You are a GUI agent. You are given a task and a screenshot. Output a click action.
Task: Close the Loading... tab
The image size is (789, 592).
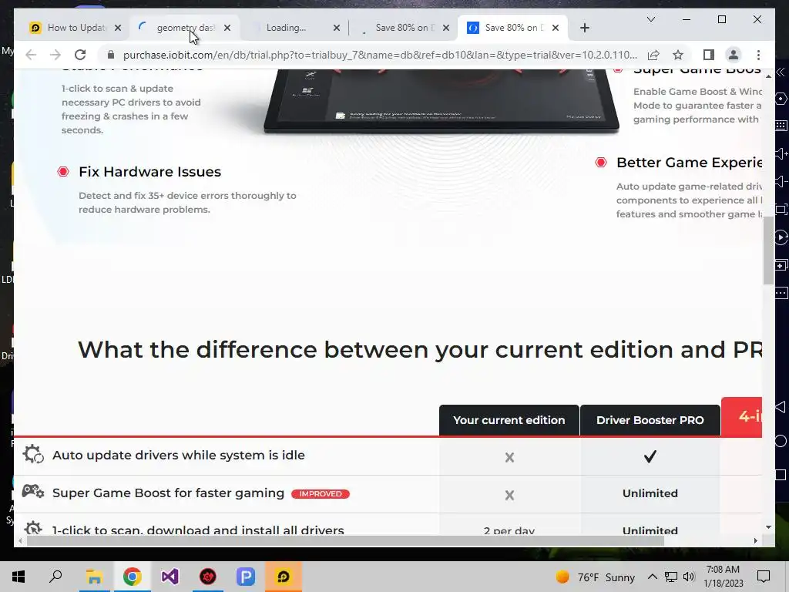(x=337, y=28)
